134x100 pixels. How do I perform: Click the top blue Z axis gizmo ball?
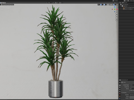tap(115, 7)
